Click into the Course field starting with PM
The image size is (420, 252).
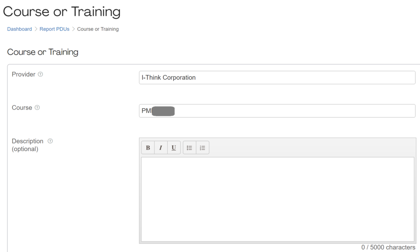point(277,111)
